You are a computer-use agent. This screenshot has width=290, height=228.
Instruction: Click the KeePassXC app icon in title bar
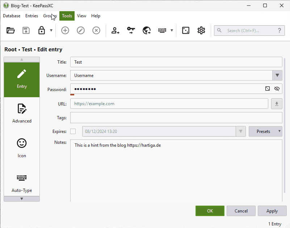[6, 5]
